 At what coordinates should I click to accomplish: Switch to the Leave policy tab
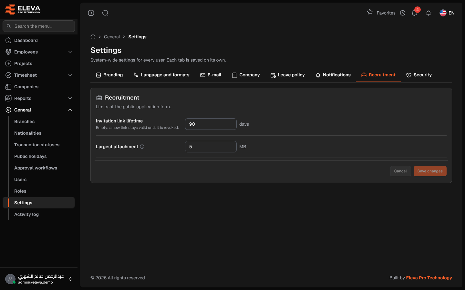(288, 75)
